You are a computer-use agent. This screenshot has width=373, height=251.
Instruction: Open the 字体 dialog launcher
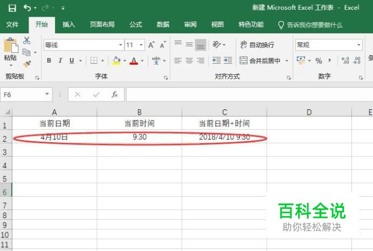(x=166, y=78)
